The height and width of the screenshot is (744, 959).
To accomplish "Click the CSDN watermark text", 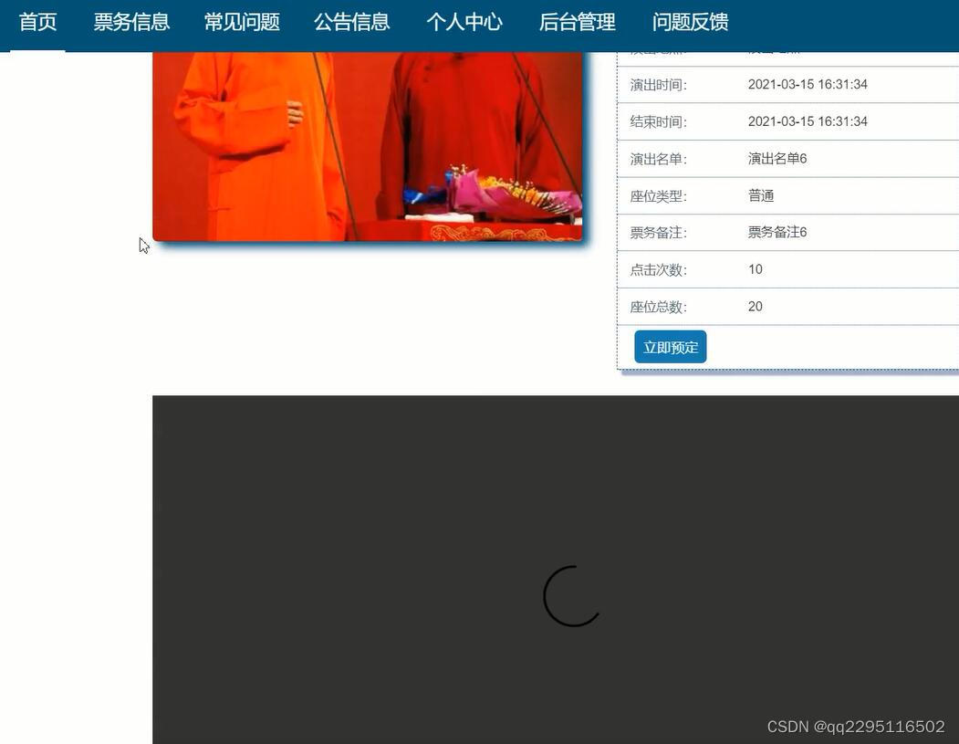I will 856,725.
